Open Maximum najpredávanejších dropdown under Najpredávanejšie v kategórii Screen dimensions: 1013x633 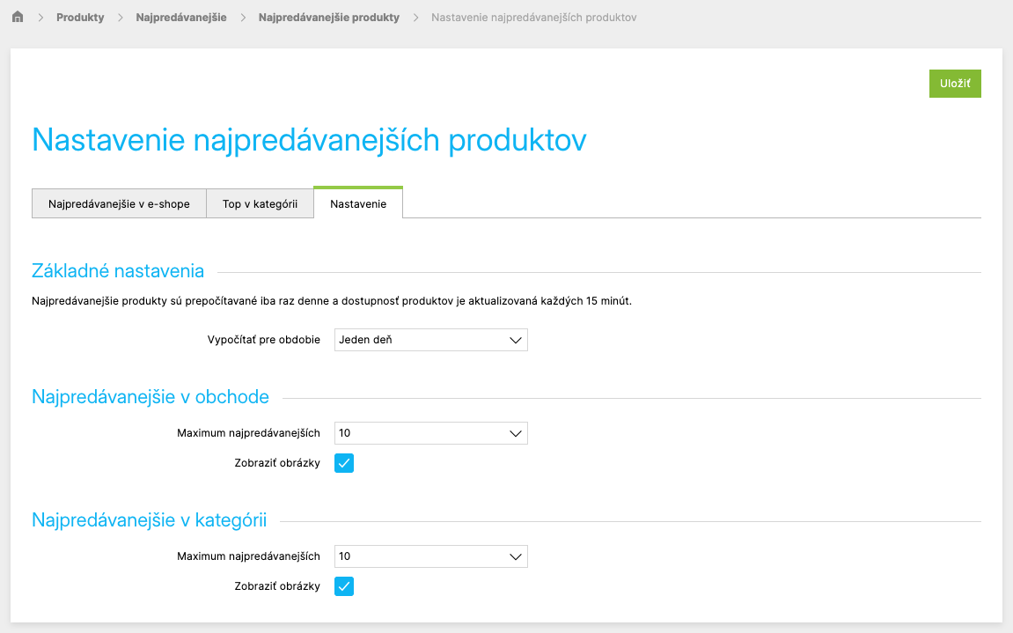431,556
